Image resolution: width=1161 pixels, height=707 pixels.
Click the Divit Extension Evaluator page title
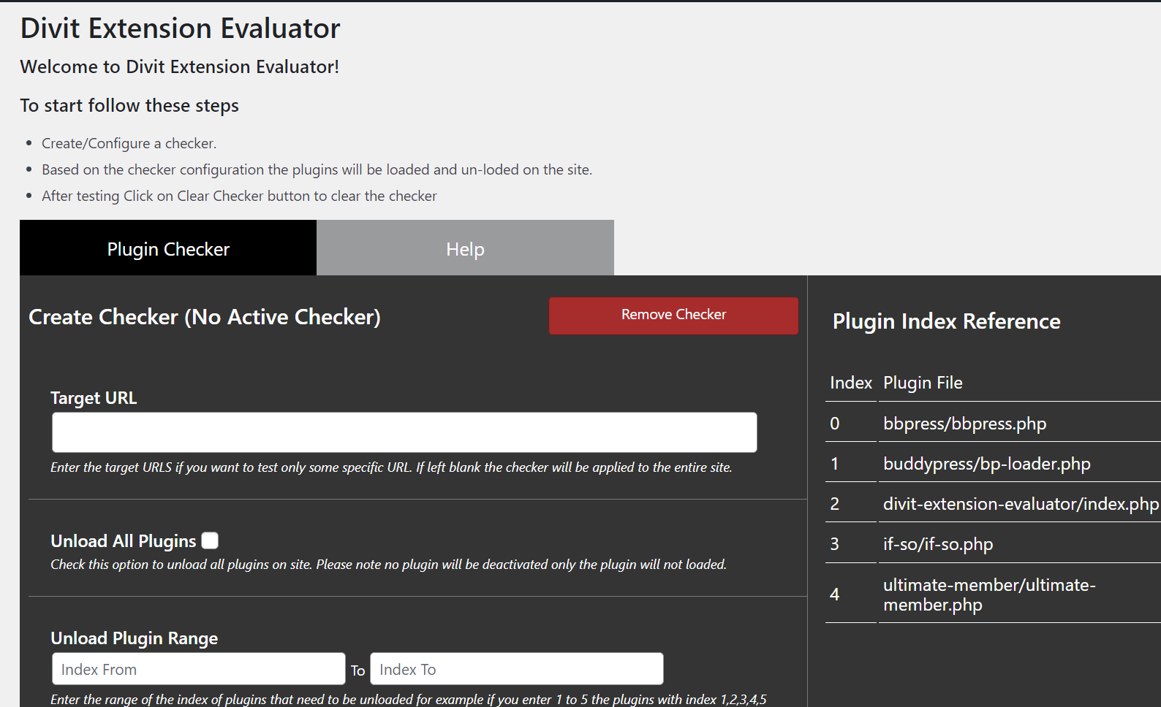[x=180, y=28]
